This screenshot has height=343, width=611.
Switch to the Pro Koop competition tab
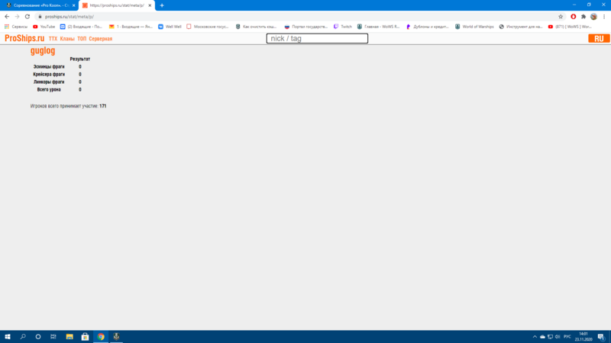pyautogui.click(x=39, y=5)
